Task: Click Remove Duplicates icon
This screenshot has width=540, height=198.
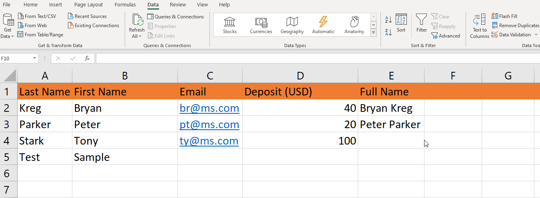Action: pyautogui.click(x=495, y=26)
